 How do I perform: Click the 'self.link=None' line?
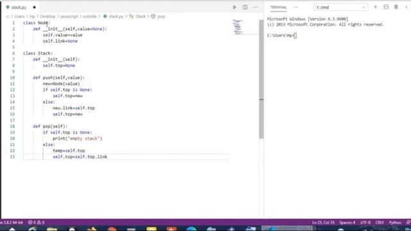click(60, 41)
